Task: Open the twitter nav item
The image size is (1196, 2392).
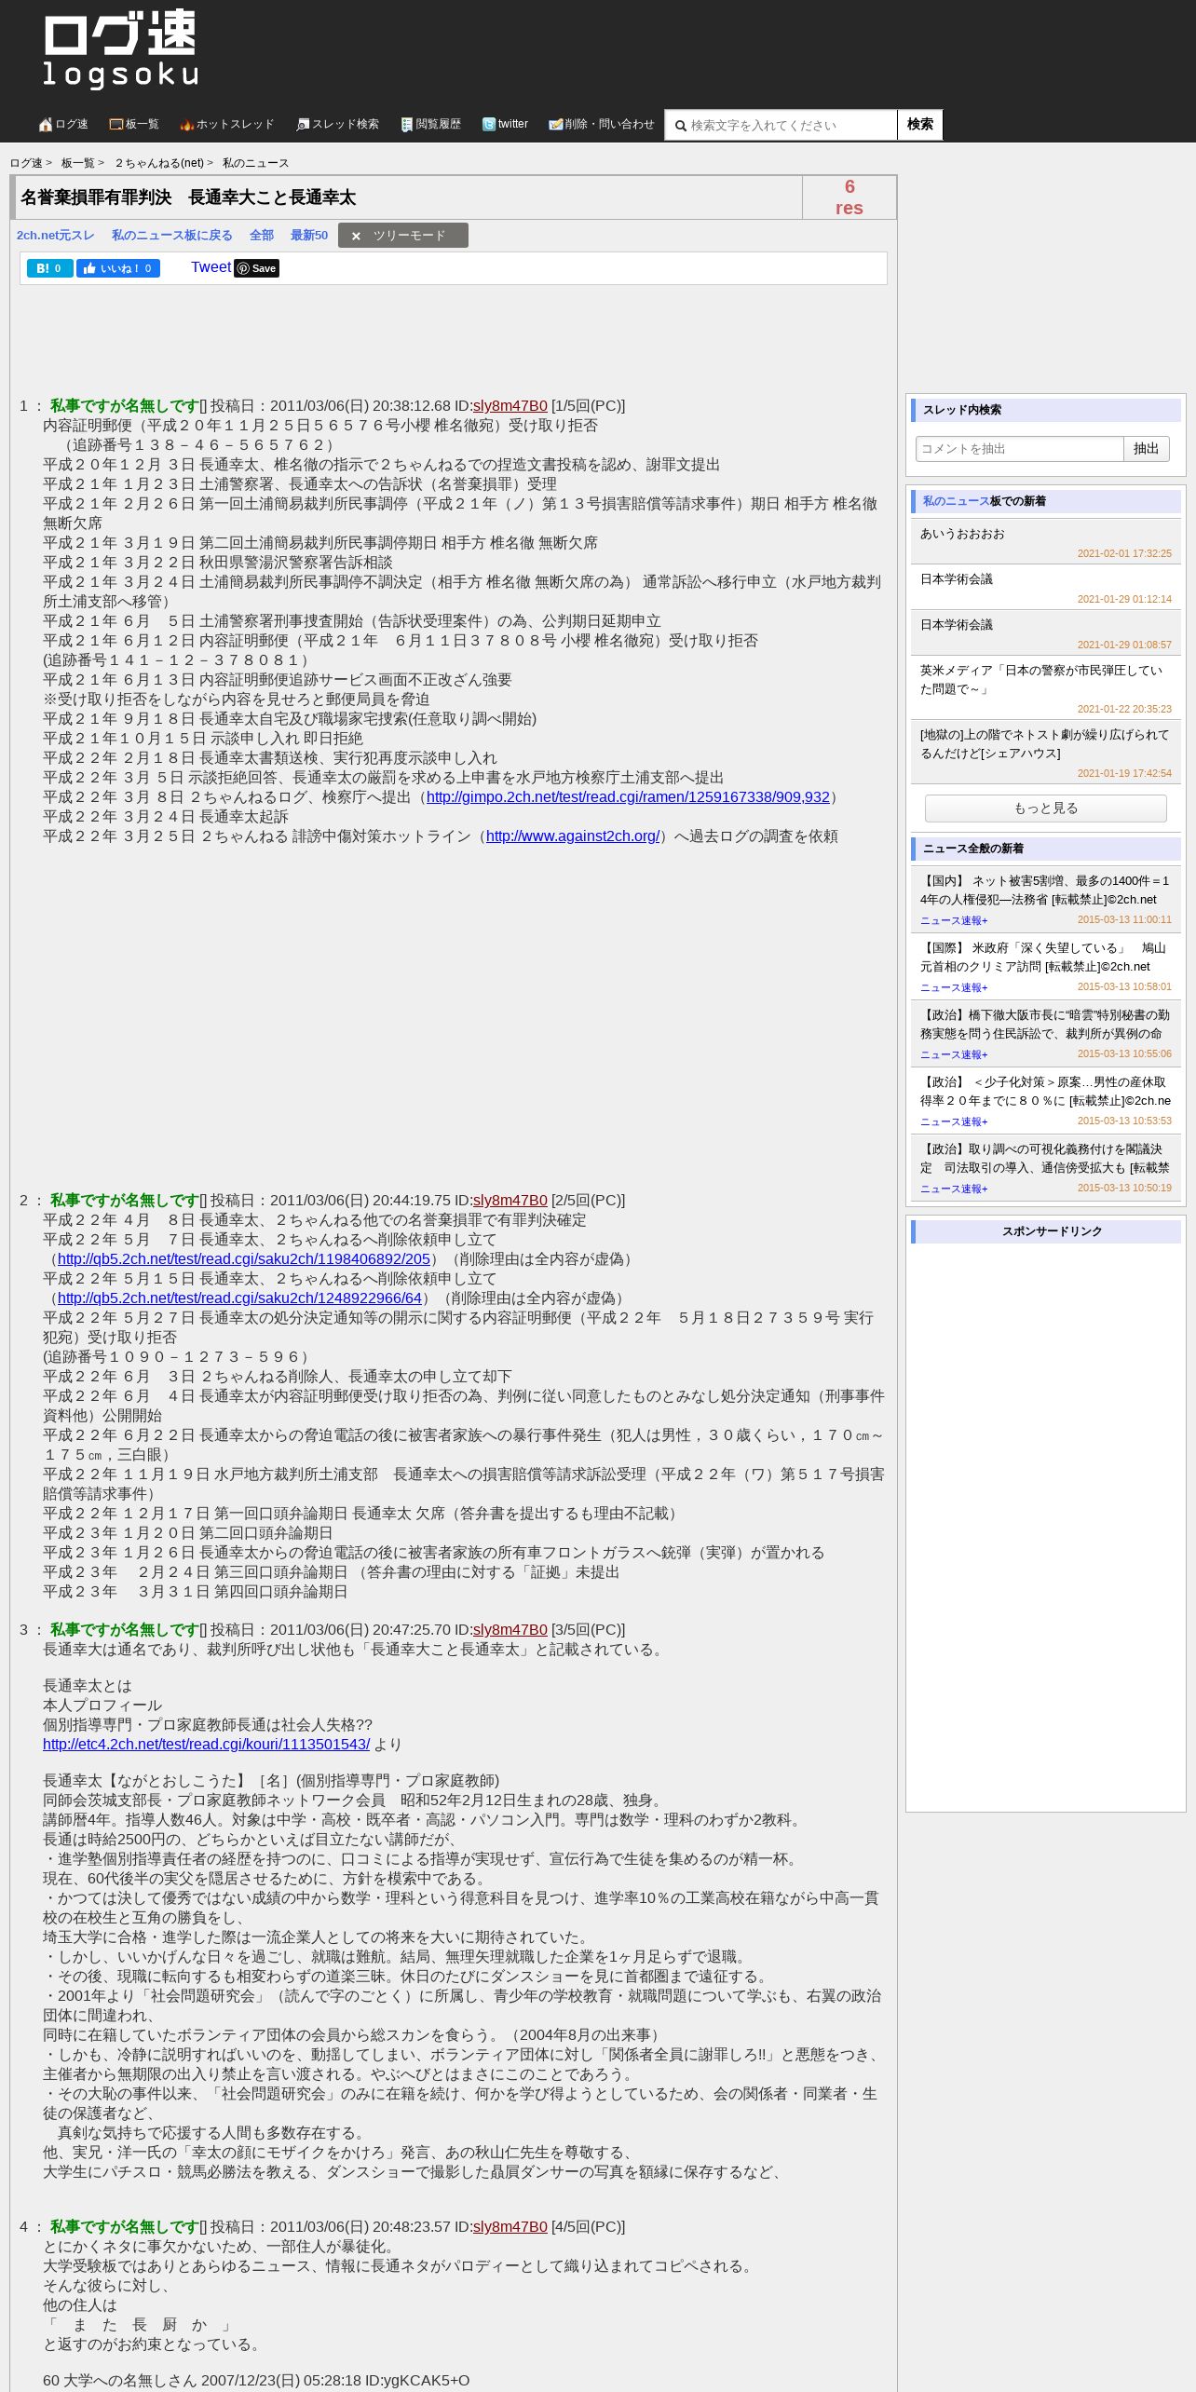Action: pyautogui.click(x=505, y=124)
